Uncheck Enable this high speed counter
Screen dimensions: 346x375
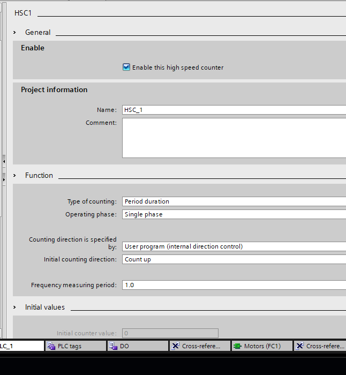pyautogui.click(x=126, y=67)
